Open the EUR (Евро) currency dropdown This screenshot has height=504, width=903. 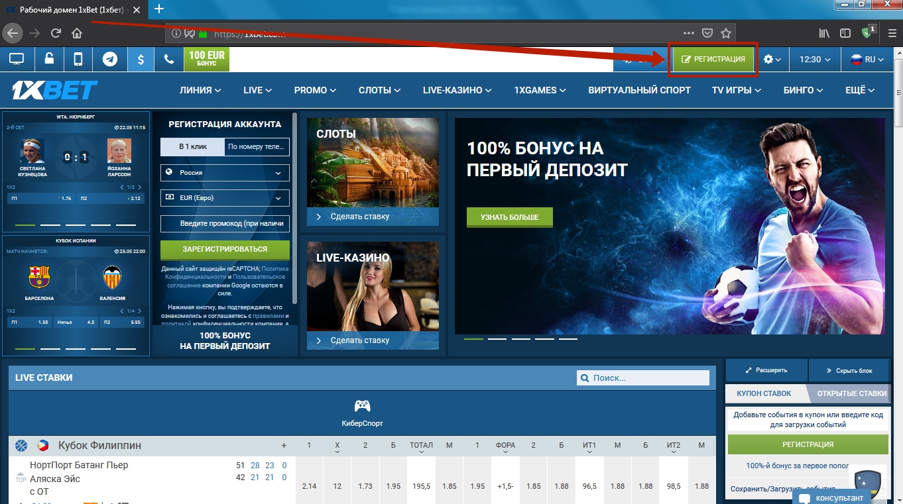tap(225, 198)
